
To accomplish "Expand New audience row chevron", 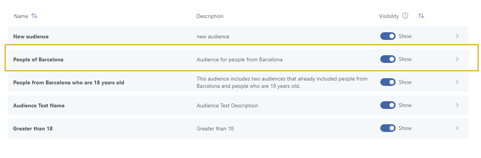I will pyautogui.click(x=457, y=36).
